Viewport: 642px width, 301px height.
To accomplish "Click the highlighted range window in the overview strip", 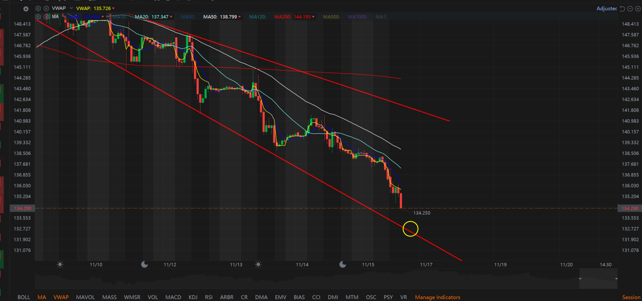I will [598, 279].
